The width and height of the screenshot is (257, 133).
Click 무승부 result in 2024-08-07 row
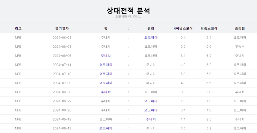tap(240, 46)
